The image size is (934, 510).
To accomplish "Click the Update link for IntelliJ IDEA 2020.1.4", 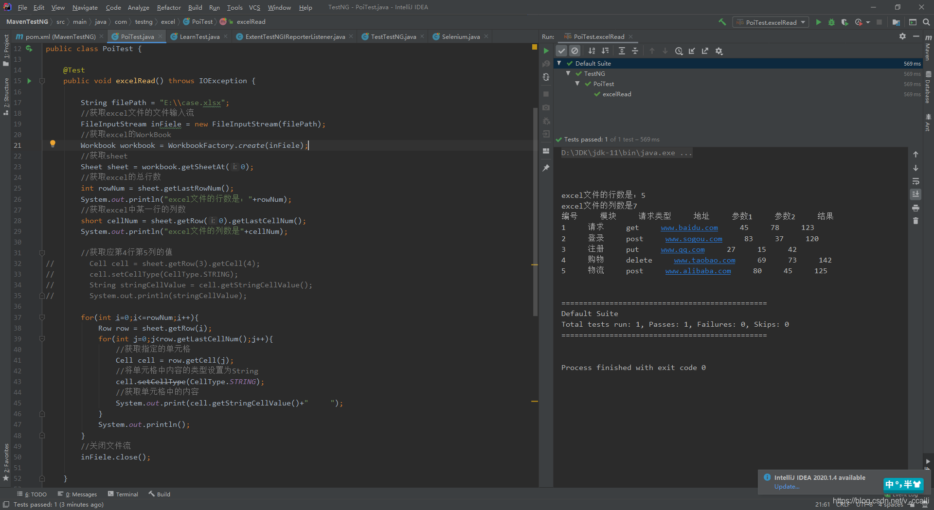I will [786, 486].
